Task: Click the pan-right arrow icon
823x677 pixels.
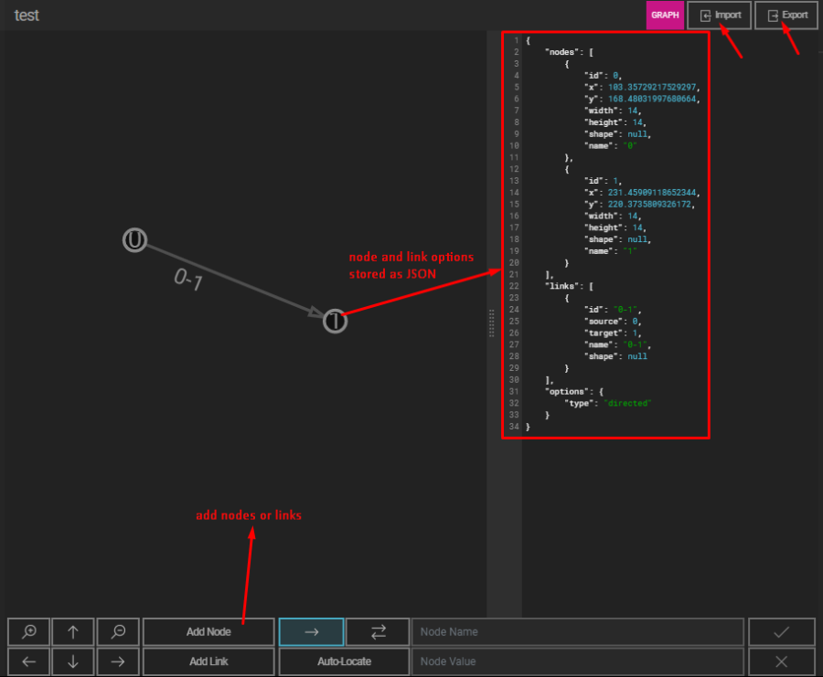Action: [117, 661]
